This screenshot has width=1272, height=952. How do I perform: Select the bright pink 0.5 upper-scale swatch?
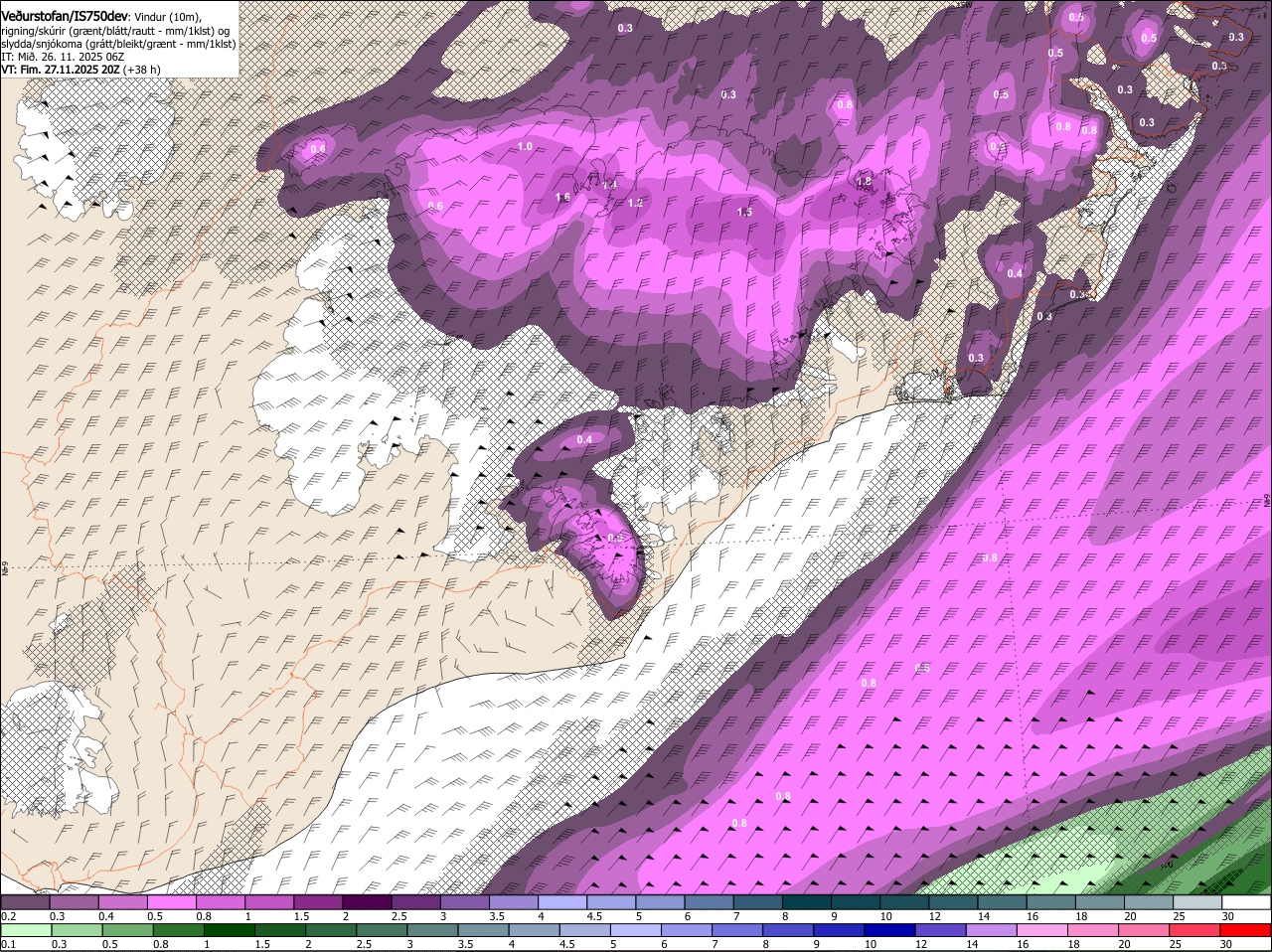(171, 902)
